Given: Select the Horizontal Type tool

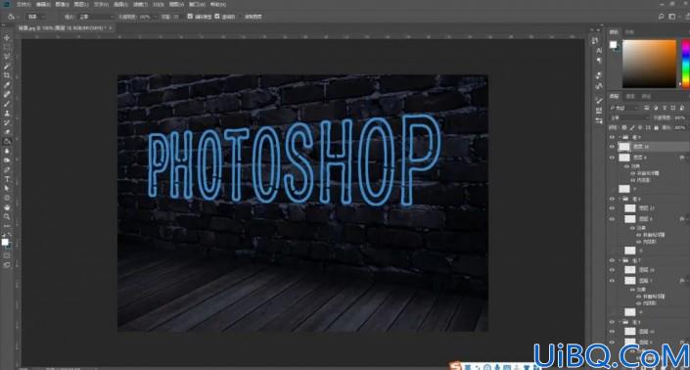Looking at the screenshot, I should point(7,179).
